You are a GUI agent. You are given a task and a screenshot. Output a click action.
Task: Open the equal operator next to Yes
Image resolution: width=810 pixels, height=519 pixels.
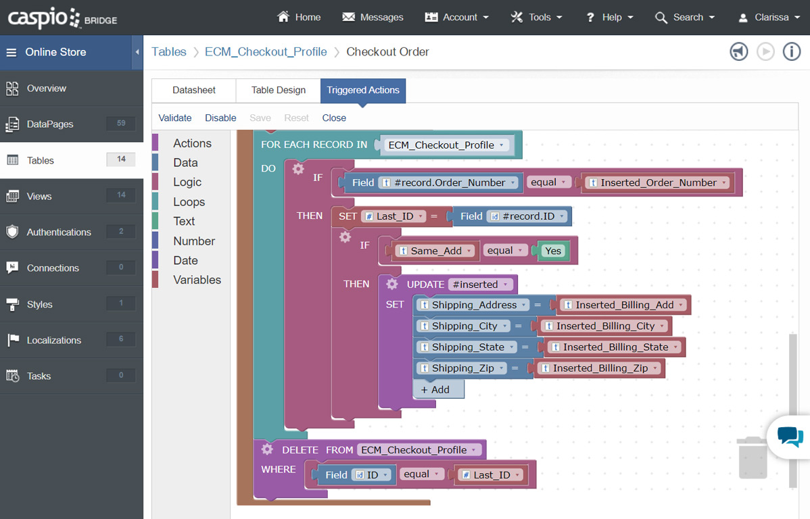click(505, 251)
